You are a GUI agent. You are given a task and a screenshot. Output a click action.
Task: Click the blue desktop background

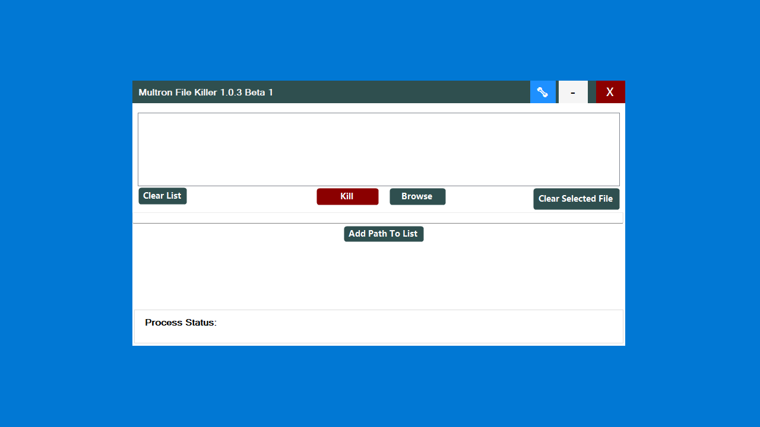pos(65,237)
